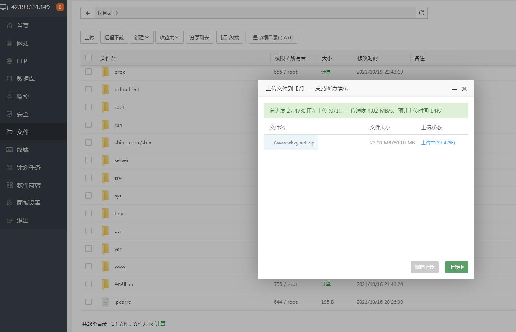Screen dimensions: 516x332
Task: Click the 退出 logout sidebar item
Action: click(x=22, y=220)
